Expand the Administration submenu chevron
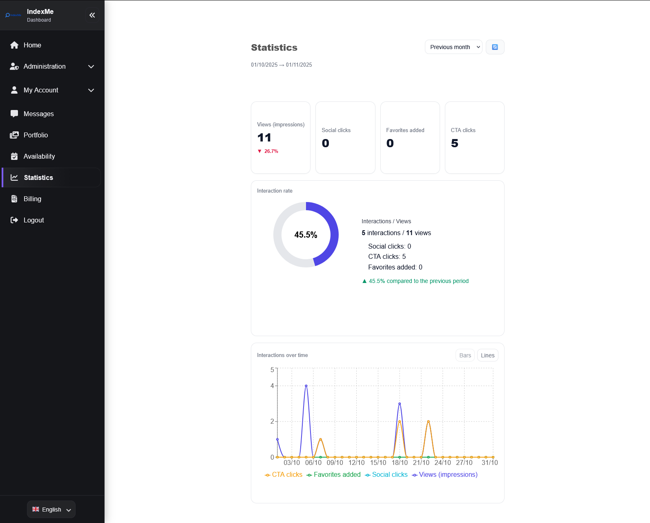This screenshot has height=523, width=650. point(91,66)
